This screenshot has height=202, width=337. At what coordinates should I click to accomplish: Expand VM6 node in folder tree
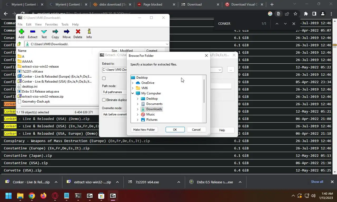click(133, 88)
